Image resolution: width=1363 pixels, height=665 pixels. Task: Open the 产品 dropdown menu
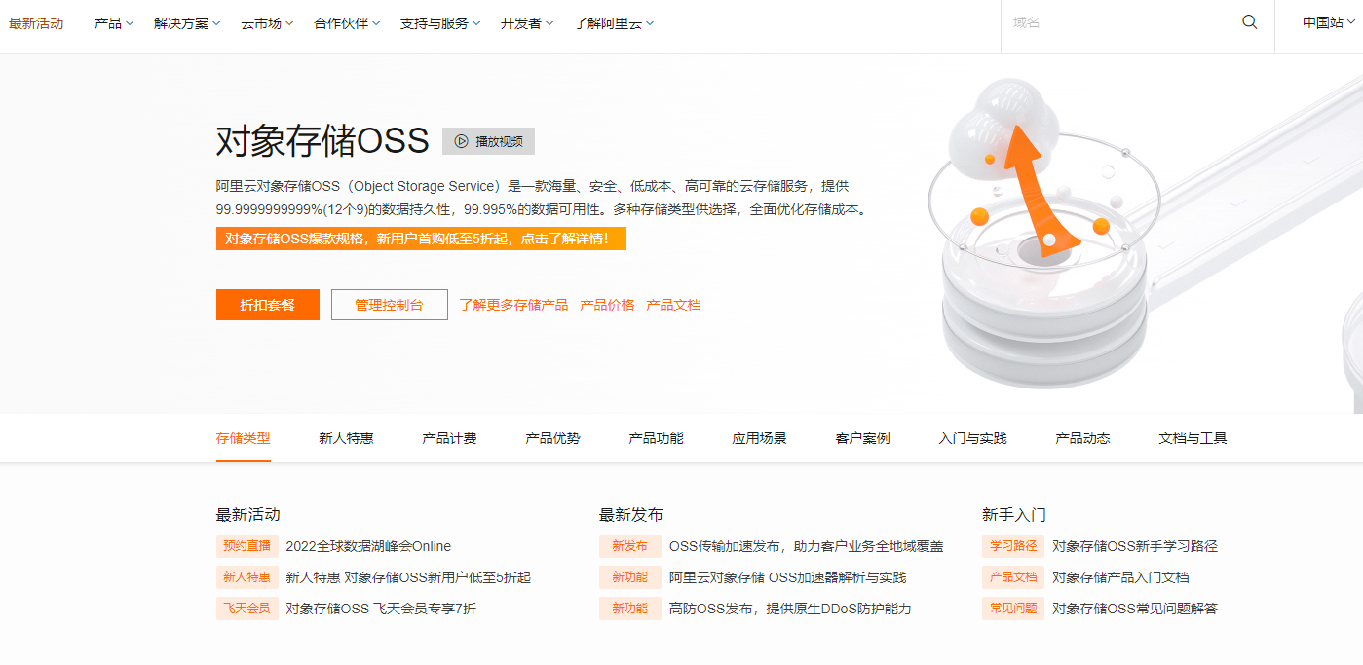[x=114, y=23]
